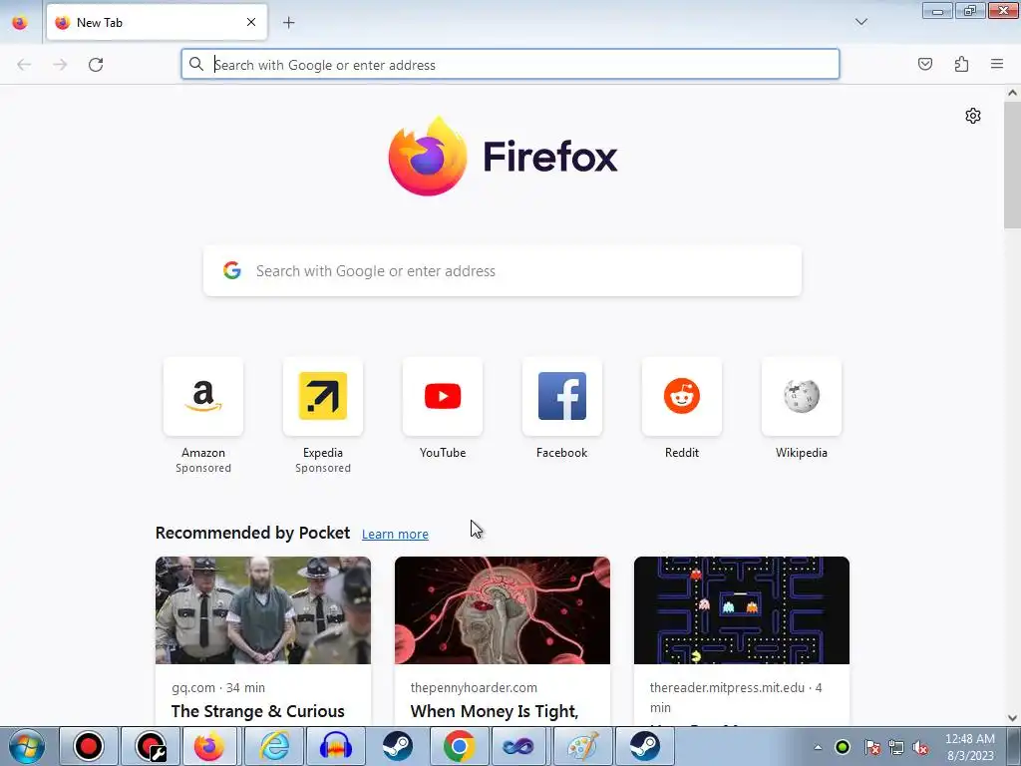
Task: Open the Expedia sponsored shortcut tile
Action: point(323,396)
